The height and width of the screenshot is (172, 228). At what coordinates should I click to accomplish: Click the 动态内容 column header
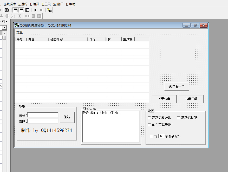pos(68,39)
